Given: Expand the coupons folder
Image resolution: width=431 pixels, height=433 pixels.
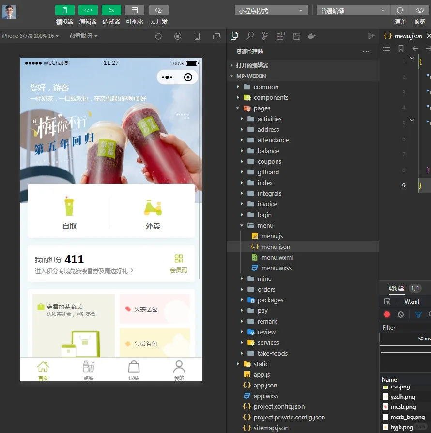Looking at the screenshot, I should [303, 162].
